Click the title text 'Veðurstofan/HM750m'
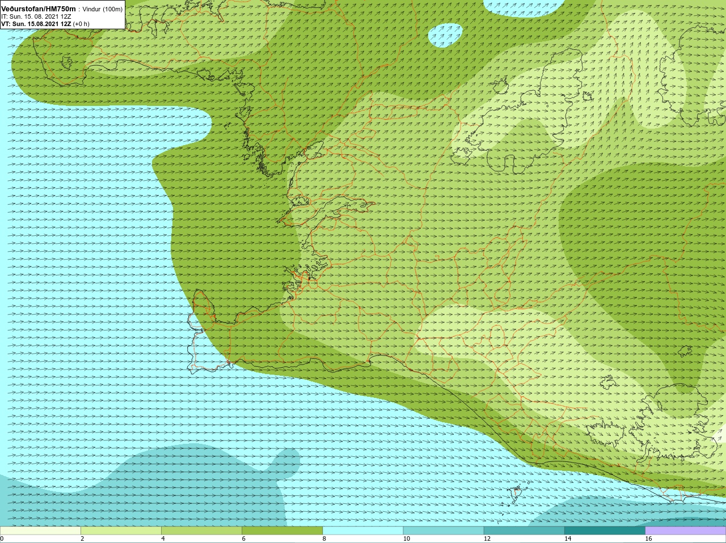The height and width of the screenshot is (543, 726). coord(39,9)
